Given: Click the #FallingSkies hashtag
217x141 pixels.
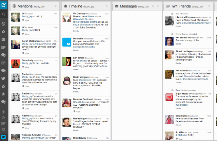Looking at the screenshot, I should (x=100, y=66).
